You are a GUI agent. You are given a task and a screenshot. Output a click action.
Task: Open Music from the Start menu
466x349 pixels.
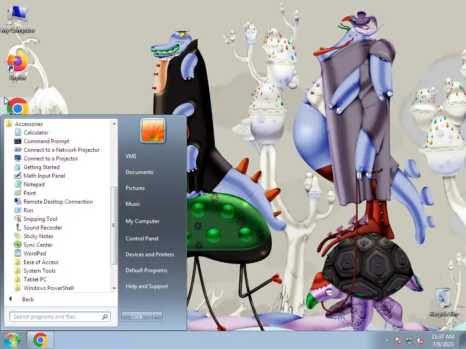[x=133, y=204]
